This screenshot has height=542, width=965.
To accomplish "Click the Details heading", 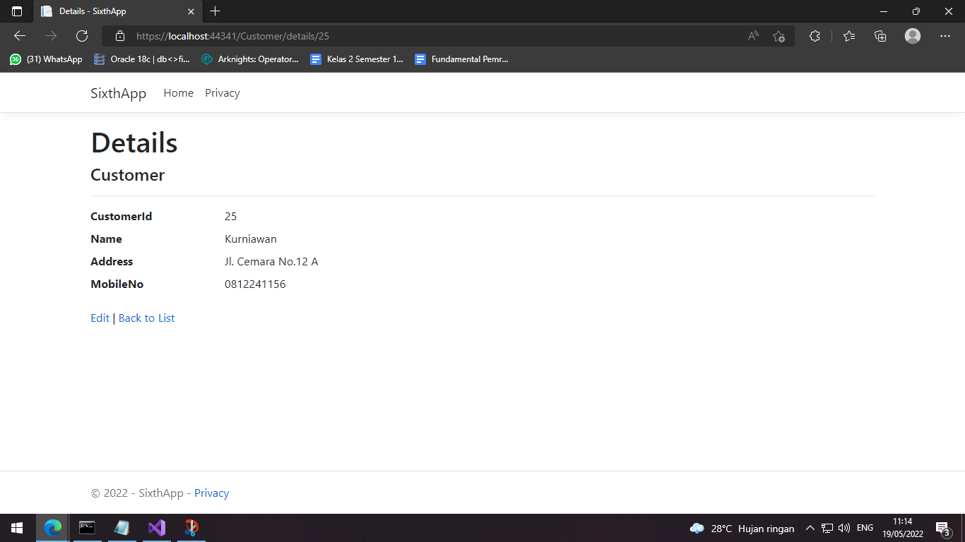I will pyautogui.click(x=134, y=143).
